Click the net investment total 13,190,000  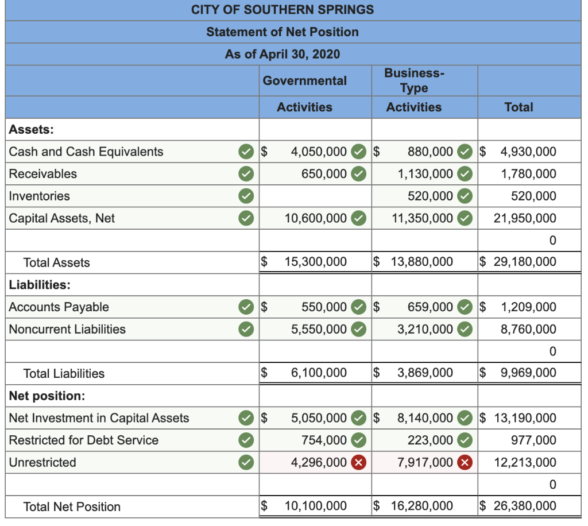tap(525, 417)
